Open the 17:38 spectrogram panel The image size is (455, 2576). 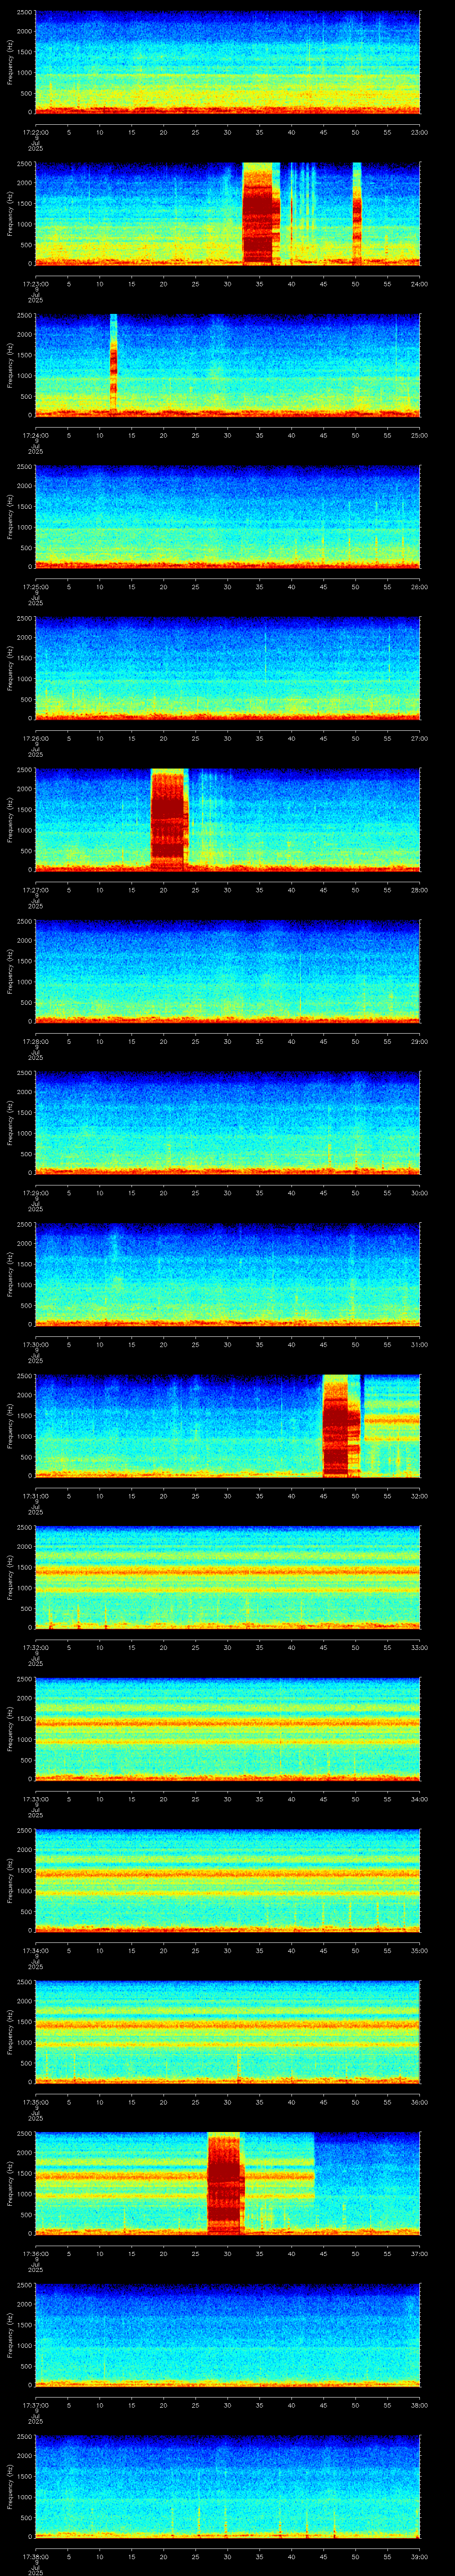[x=227, y=2487]
